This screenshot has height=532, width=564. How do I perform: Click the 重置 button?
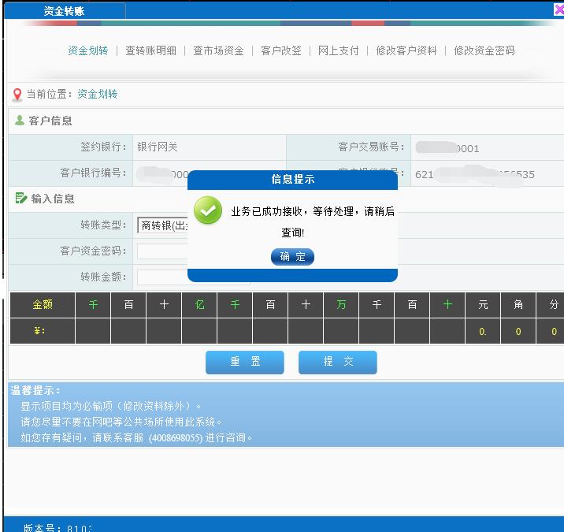coord(245,362)
